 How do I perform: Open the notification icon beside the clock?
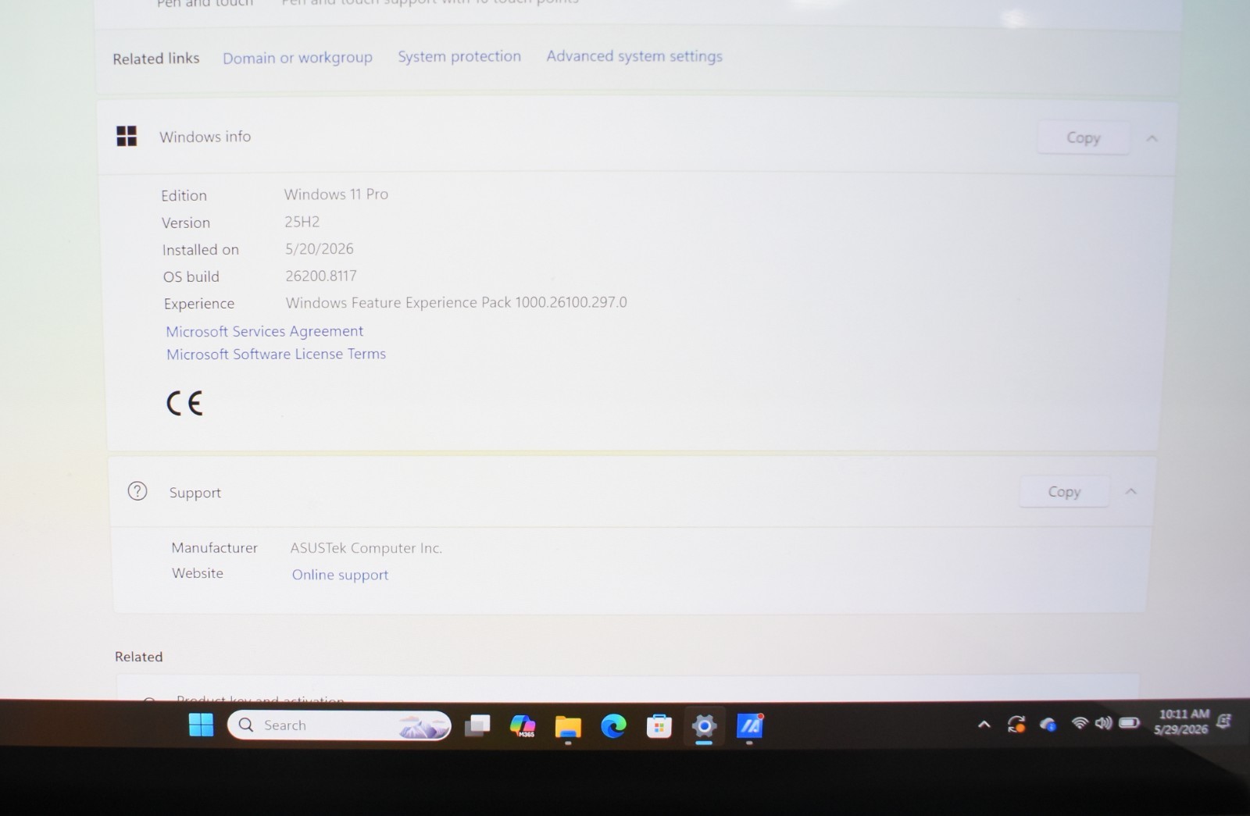click(x=1224, y=721)
